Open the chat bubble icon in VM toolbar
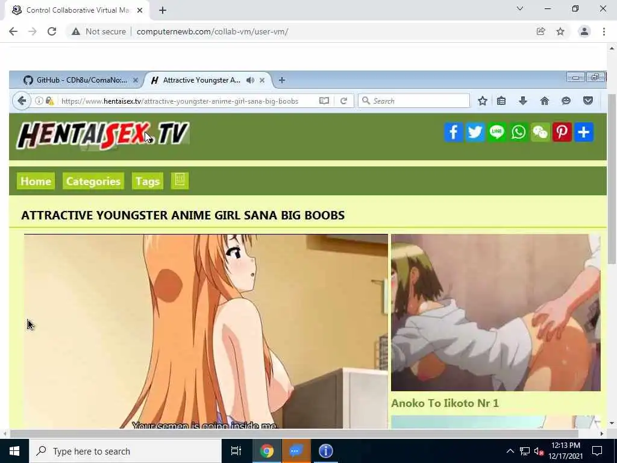The height and width of the screenshot is (463, 617). (x=566, y=101)
